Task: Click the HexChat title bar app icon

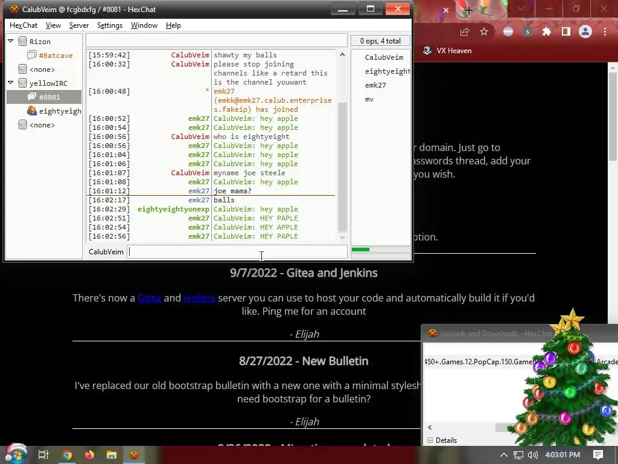Action: pos(14,9)
